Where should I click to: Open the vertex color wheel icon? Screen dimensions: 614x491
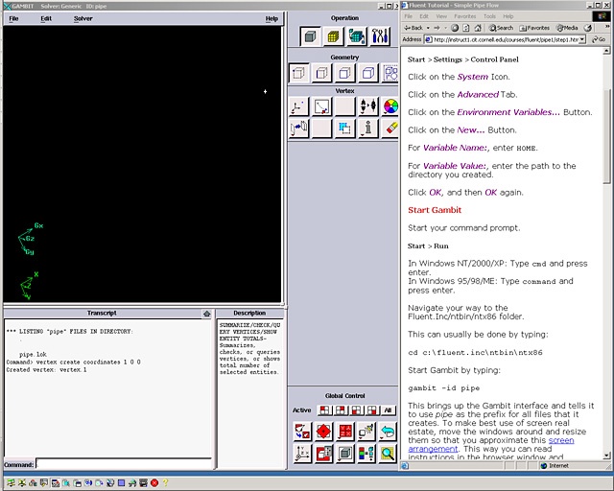point(390,106)
